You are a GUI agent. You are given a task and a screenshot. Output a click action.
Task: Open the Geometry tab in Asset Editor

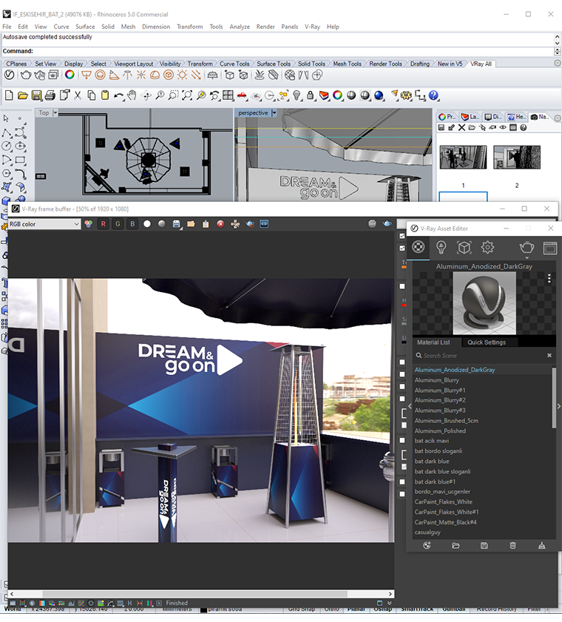click(x=464, y=248)
